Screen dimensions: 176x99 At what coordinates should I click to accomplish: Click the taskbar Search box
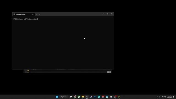coord(64,97)
